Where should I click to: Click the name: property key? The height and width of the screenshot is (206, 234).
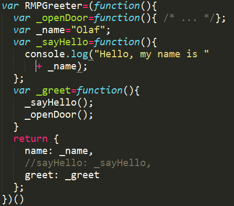[x=38, y=151]
